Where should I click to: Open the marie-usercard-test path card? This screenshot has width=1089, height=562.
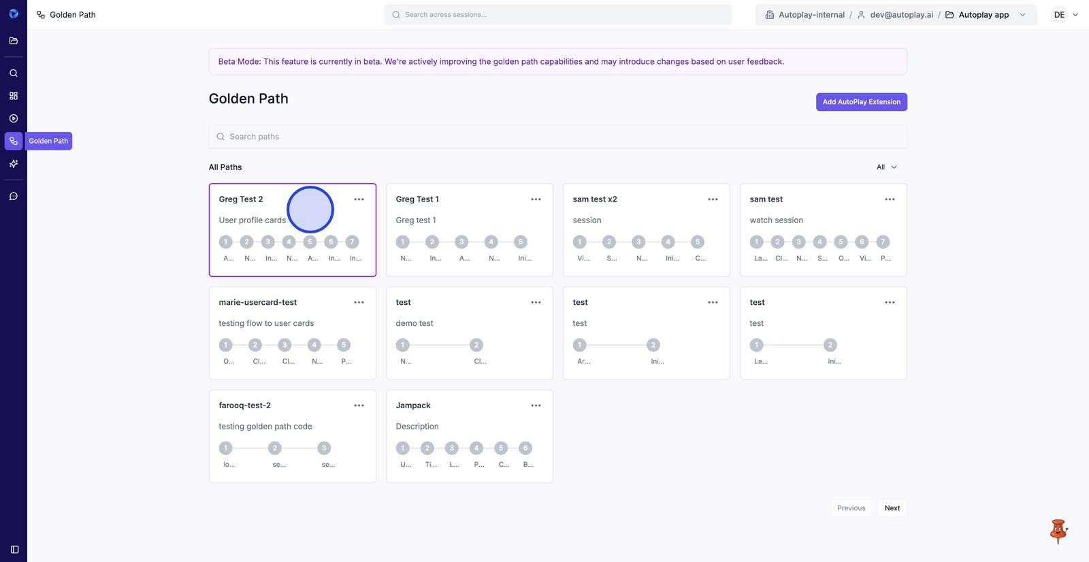(292, 333)
